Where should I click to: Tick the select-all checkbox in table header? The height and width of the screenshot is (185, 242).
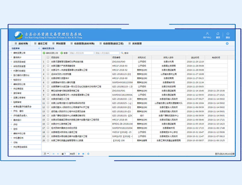48,57
